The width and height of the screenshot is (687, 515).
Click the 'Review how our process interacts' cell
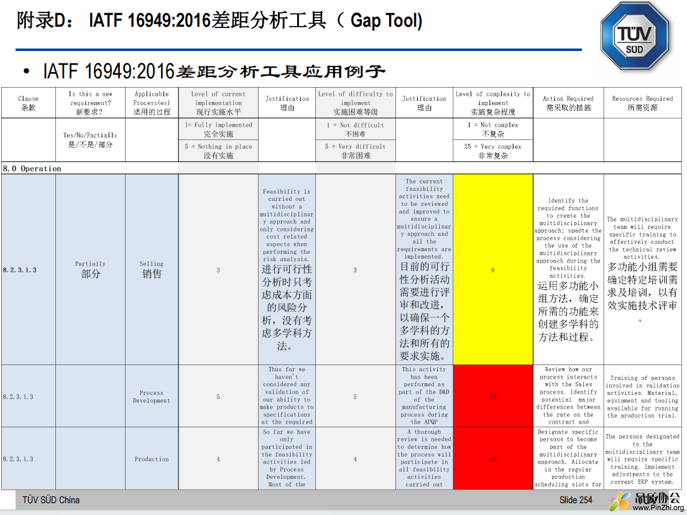tap(568, 396)
